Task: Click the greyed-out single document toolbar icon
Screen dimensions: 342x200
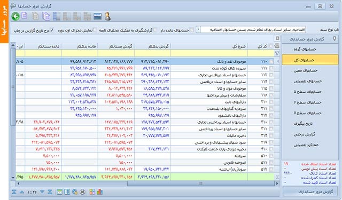Action: pyautogui.click(x=35, y=17)
